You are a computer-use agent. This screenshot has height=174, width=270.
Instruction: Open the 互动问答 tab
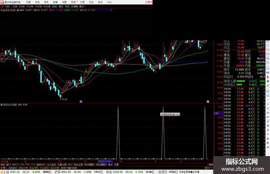pos(55,168)
